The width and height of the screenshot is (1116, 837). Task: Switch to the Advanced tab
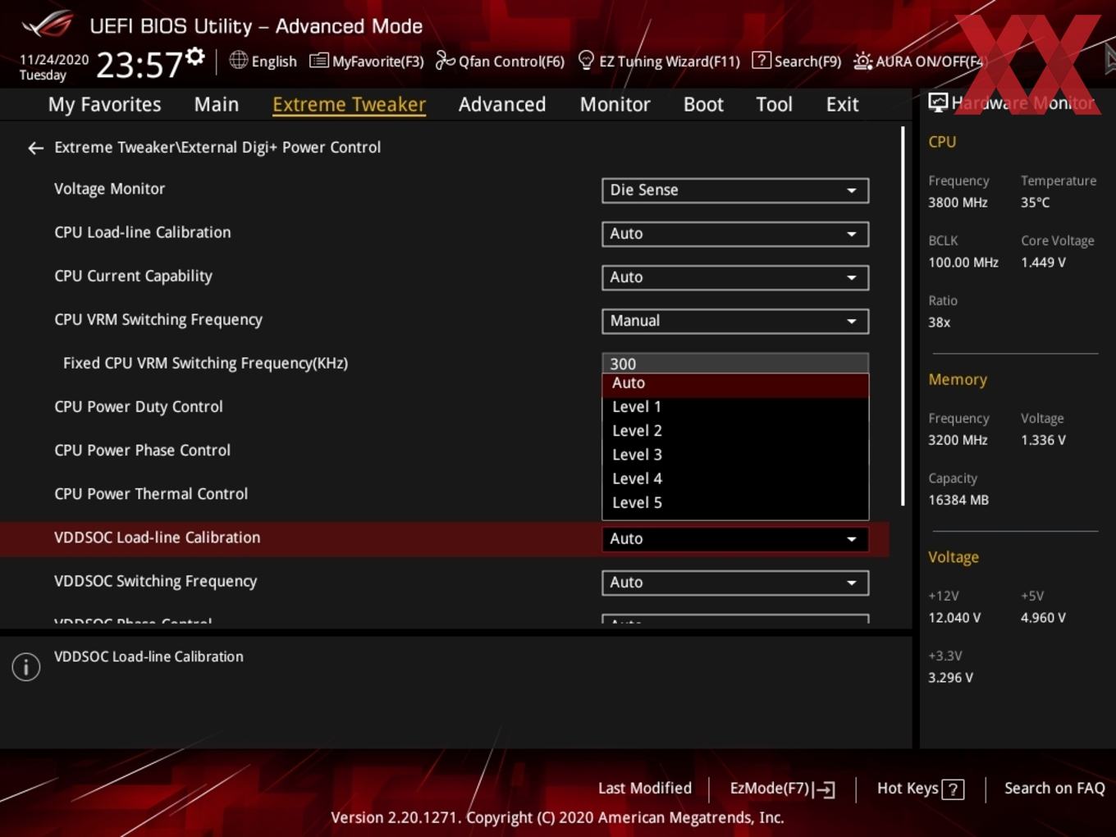tap(502, 104)
